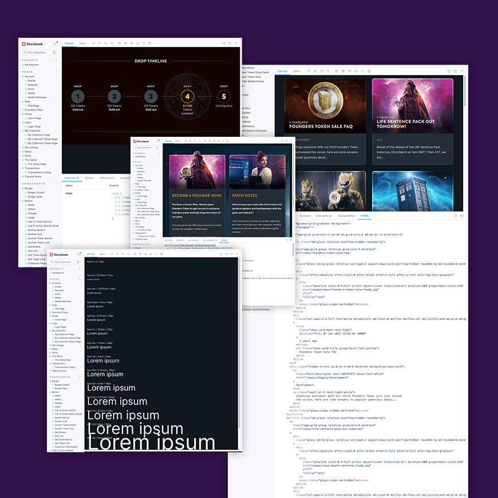This screenshot has width=498, height=498.
Task: Select Auction Token Button in the drop timeline window sidebar
Action: [39, 238]
